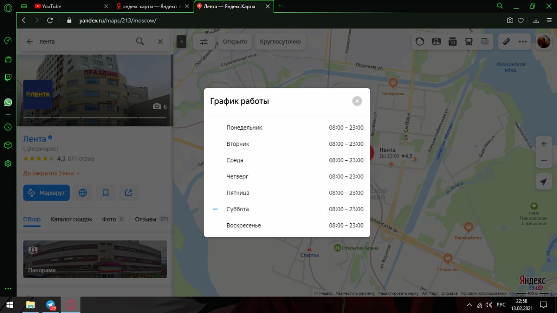Open the city events map icon
The image size is (557, 313).
(x=436, y=42)
